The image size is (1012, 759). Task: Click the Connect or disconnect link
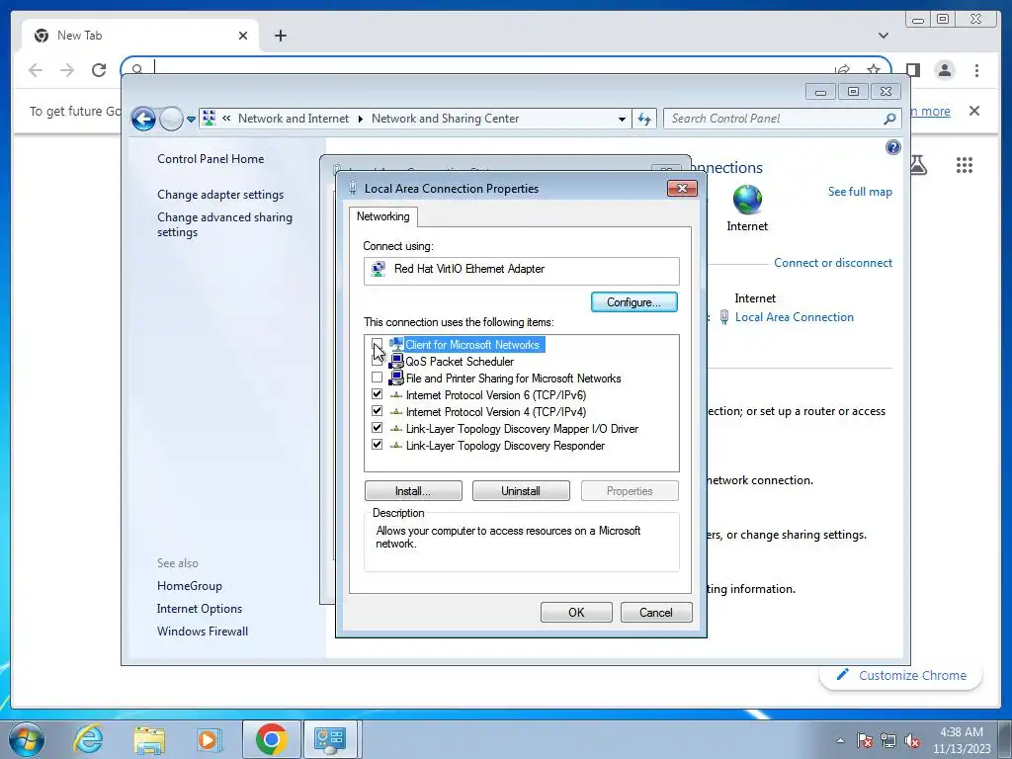point(833,263)
